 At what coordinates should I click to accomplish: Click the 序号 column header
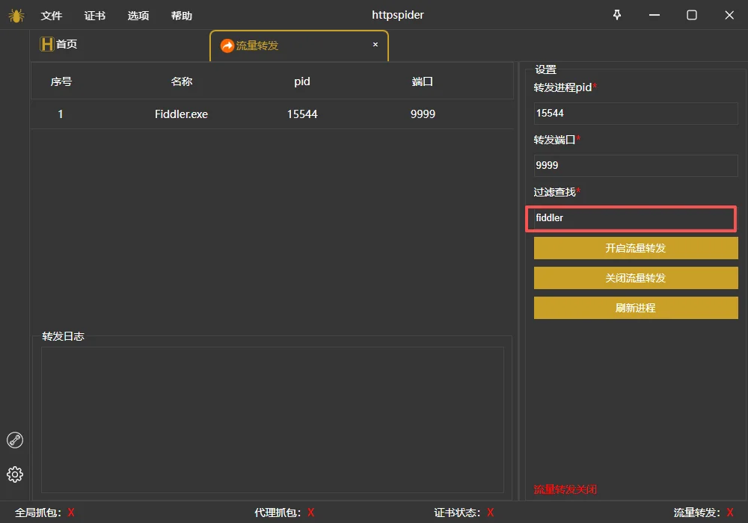pyautogui.click(x=61, y=81)
